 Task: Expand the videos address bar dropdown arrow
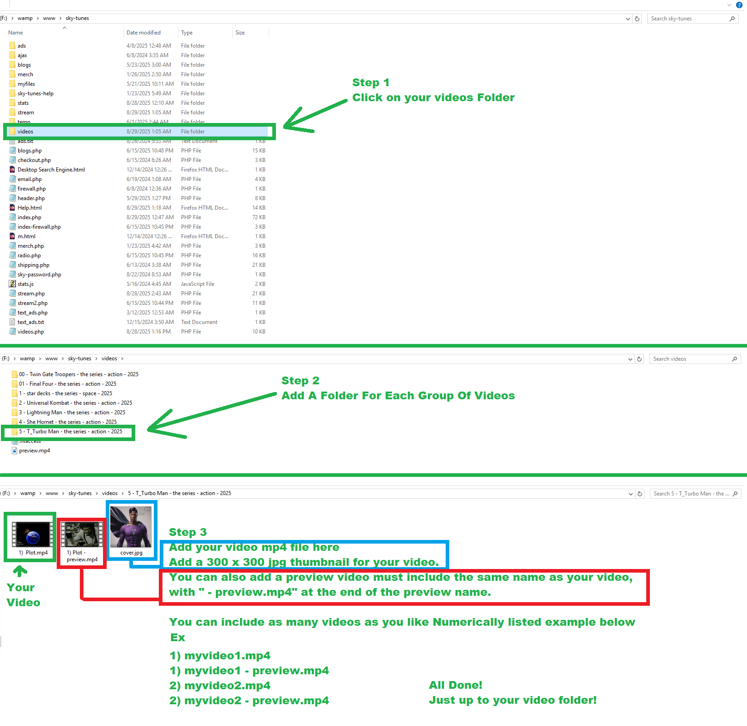[630, 359]
